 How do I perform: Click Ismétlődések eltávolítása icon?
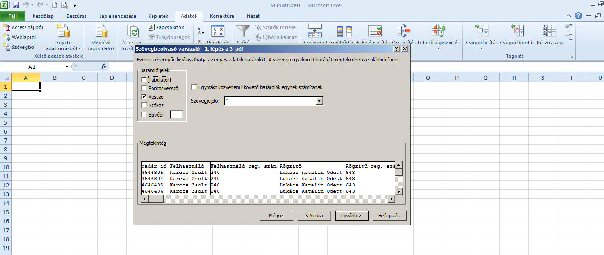[344, 31]
